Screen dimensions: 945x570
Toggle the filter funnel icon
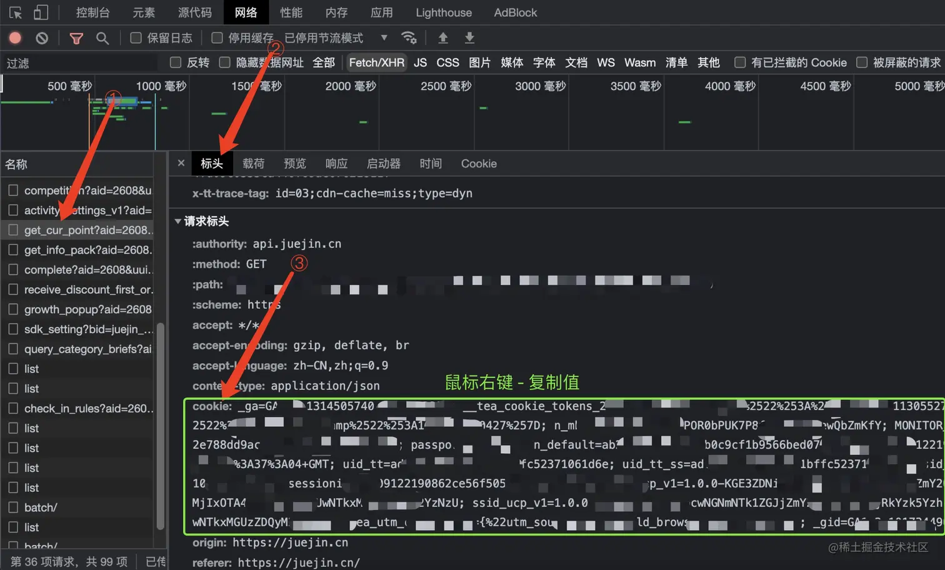coord(76,38)
